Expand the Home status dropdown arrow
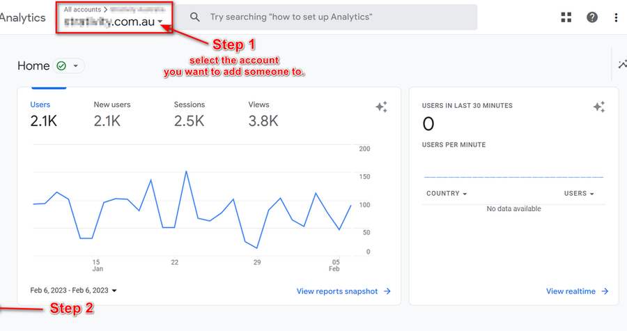627x331 pixels. pos(75,66)
